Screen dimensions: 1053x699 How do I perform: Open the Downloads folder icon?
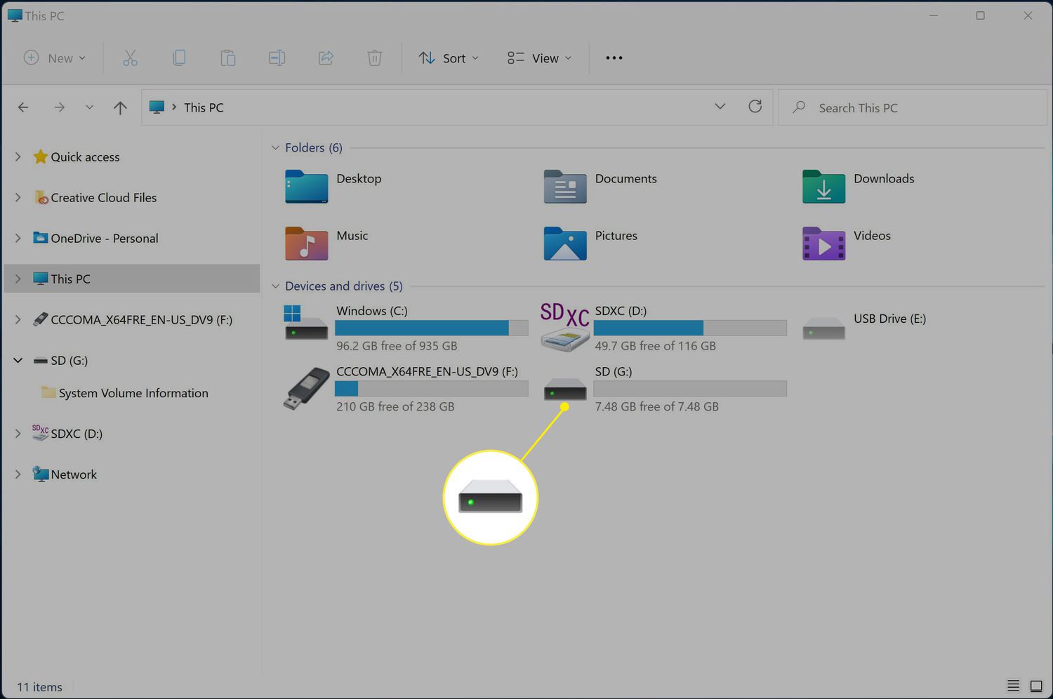pos(823,187)
